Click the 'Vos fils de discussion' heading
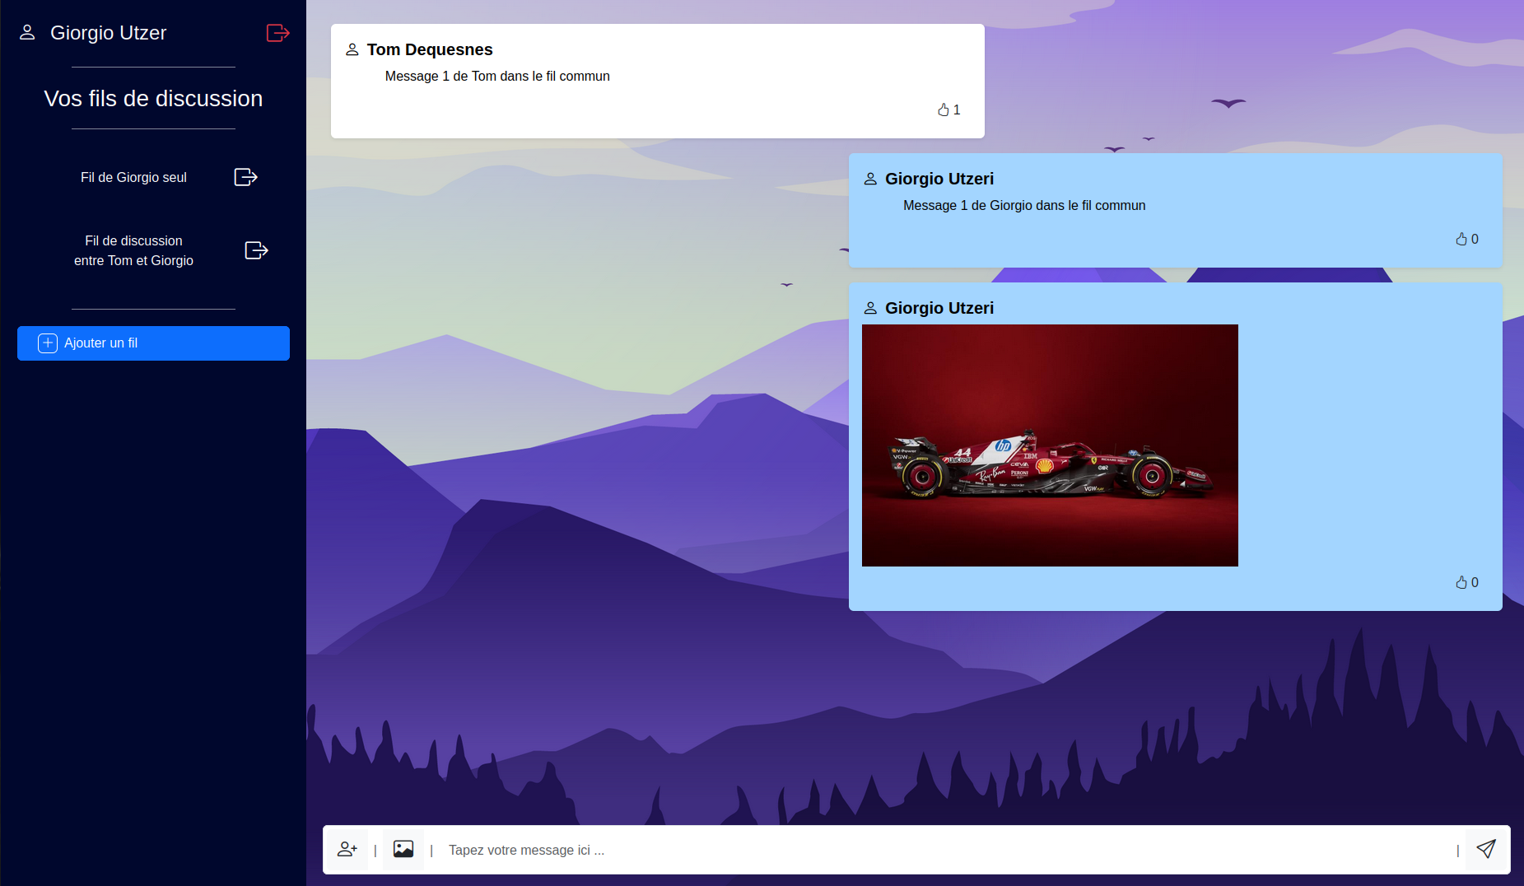 tap(153, 99)
